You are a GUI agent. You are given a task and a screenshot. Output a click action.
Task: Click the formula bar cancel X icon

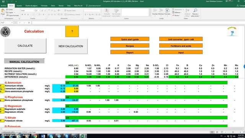tap(20, 23)
